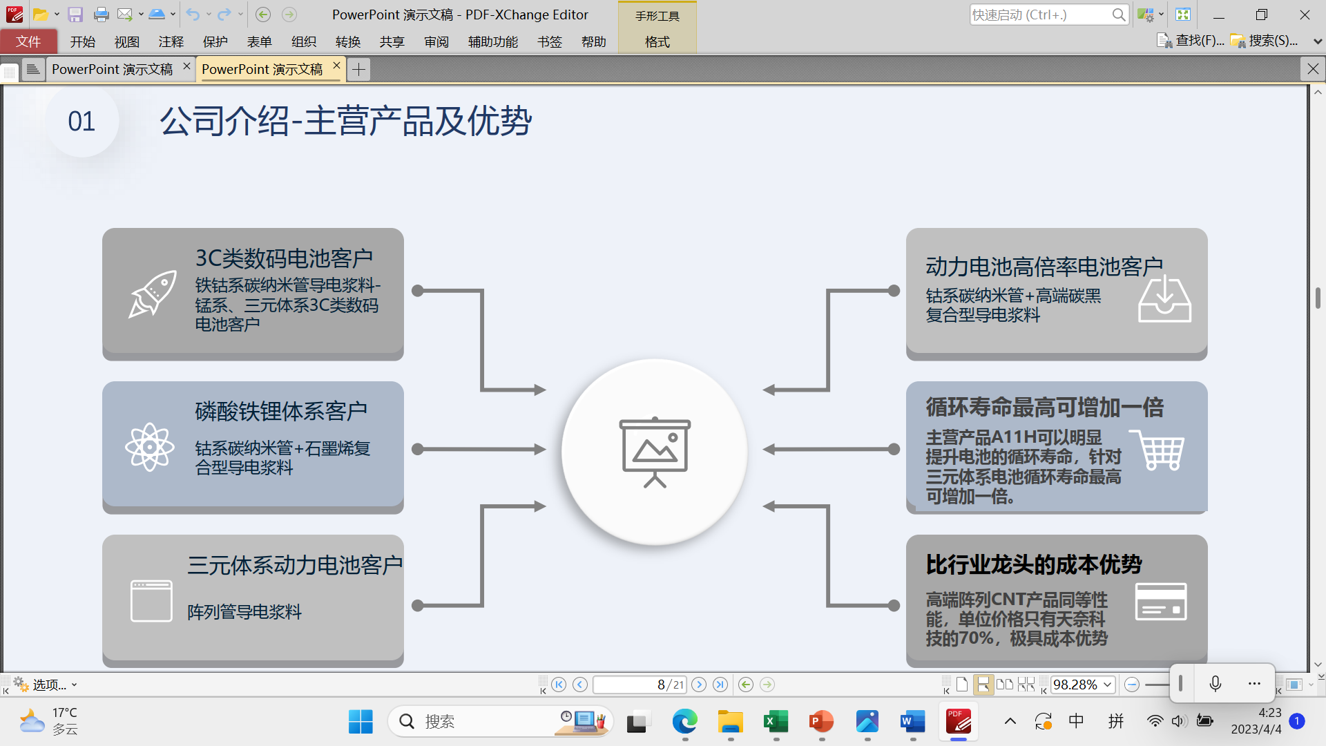Go to first page button
This screenshot has height=746, width=1326.
[x=559, y=685]
